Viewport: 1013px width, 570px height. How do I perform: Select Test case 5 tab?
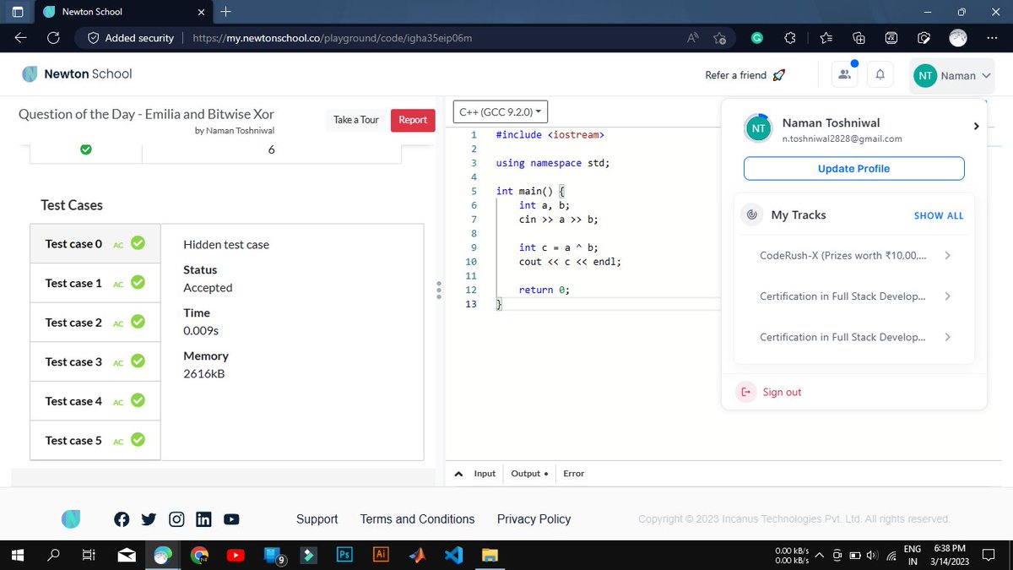(x=95, y=440)
